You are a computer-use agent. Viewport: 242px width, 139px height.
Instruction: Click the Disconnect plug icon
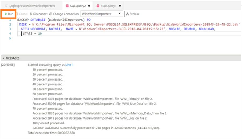tap(31, 14)
